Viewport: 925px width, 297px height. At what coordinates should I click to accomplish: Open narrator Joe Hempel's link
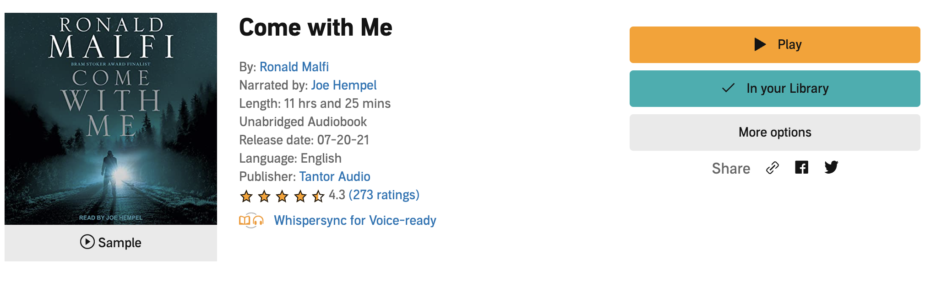(343, 85)
